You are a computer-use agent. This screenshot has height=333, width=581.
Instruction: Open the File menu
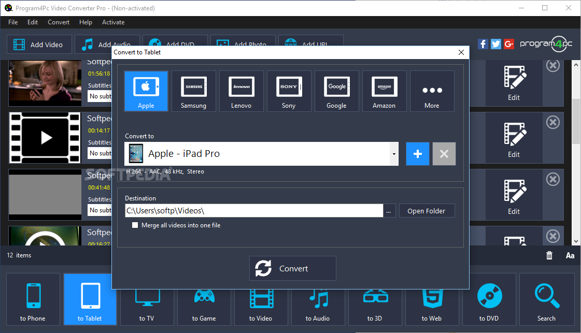pyautogui.click(x=13, y=22)
